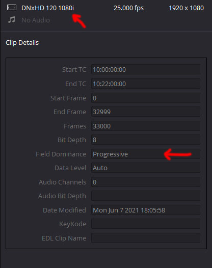Open the Clip Details section header

click(x=22, y=43)
